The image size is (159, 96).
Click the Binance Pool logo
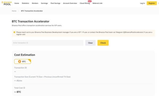[6, 3]
